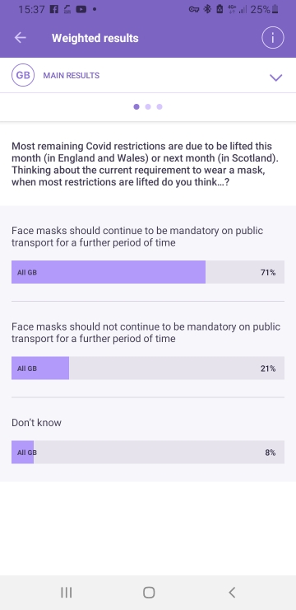Tap the battery status icon

[275, 9]
